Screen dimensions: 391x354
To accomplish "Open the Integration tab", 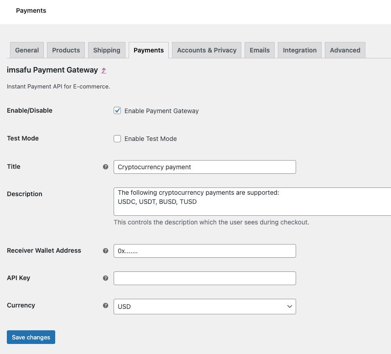I will coord(300,50).
